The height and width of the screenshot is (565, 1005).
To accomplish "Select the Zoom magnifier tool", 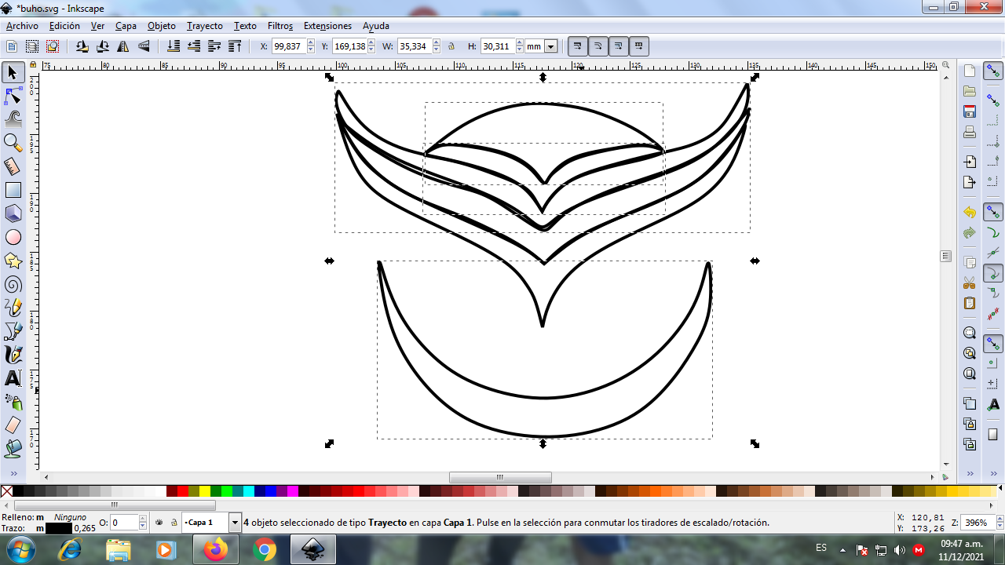I will click(13, 143).
